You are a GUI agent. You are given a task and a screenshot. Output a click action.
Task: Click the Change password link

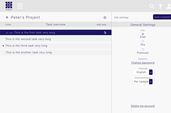(143, 63)
